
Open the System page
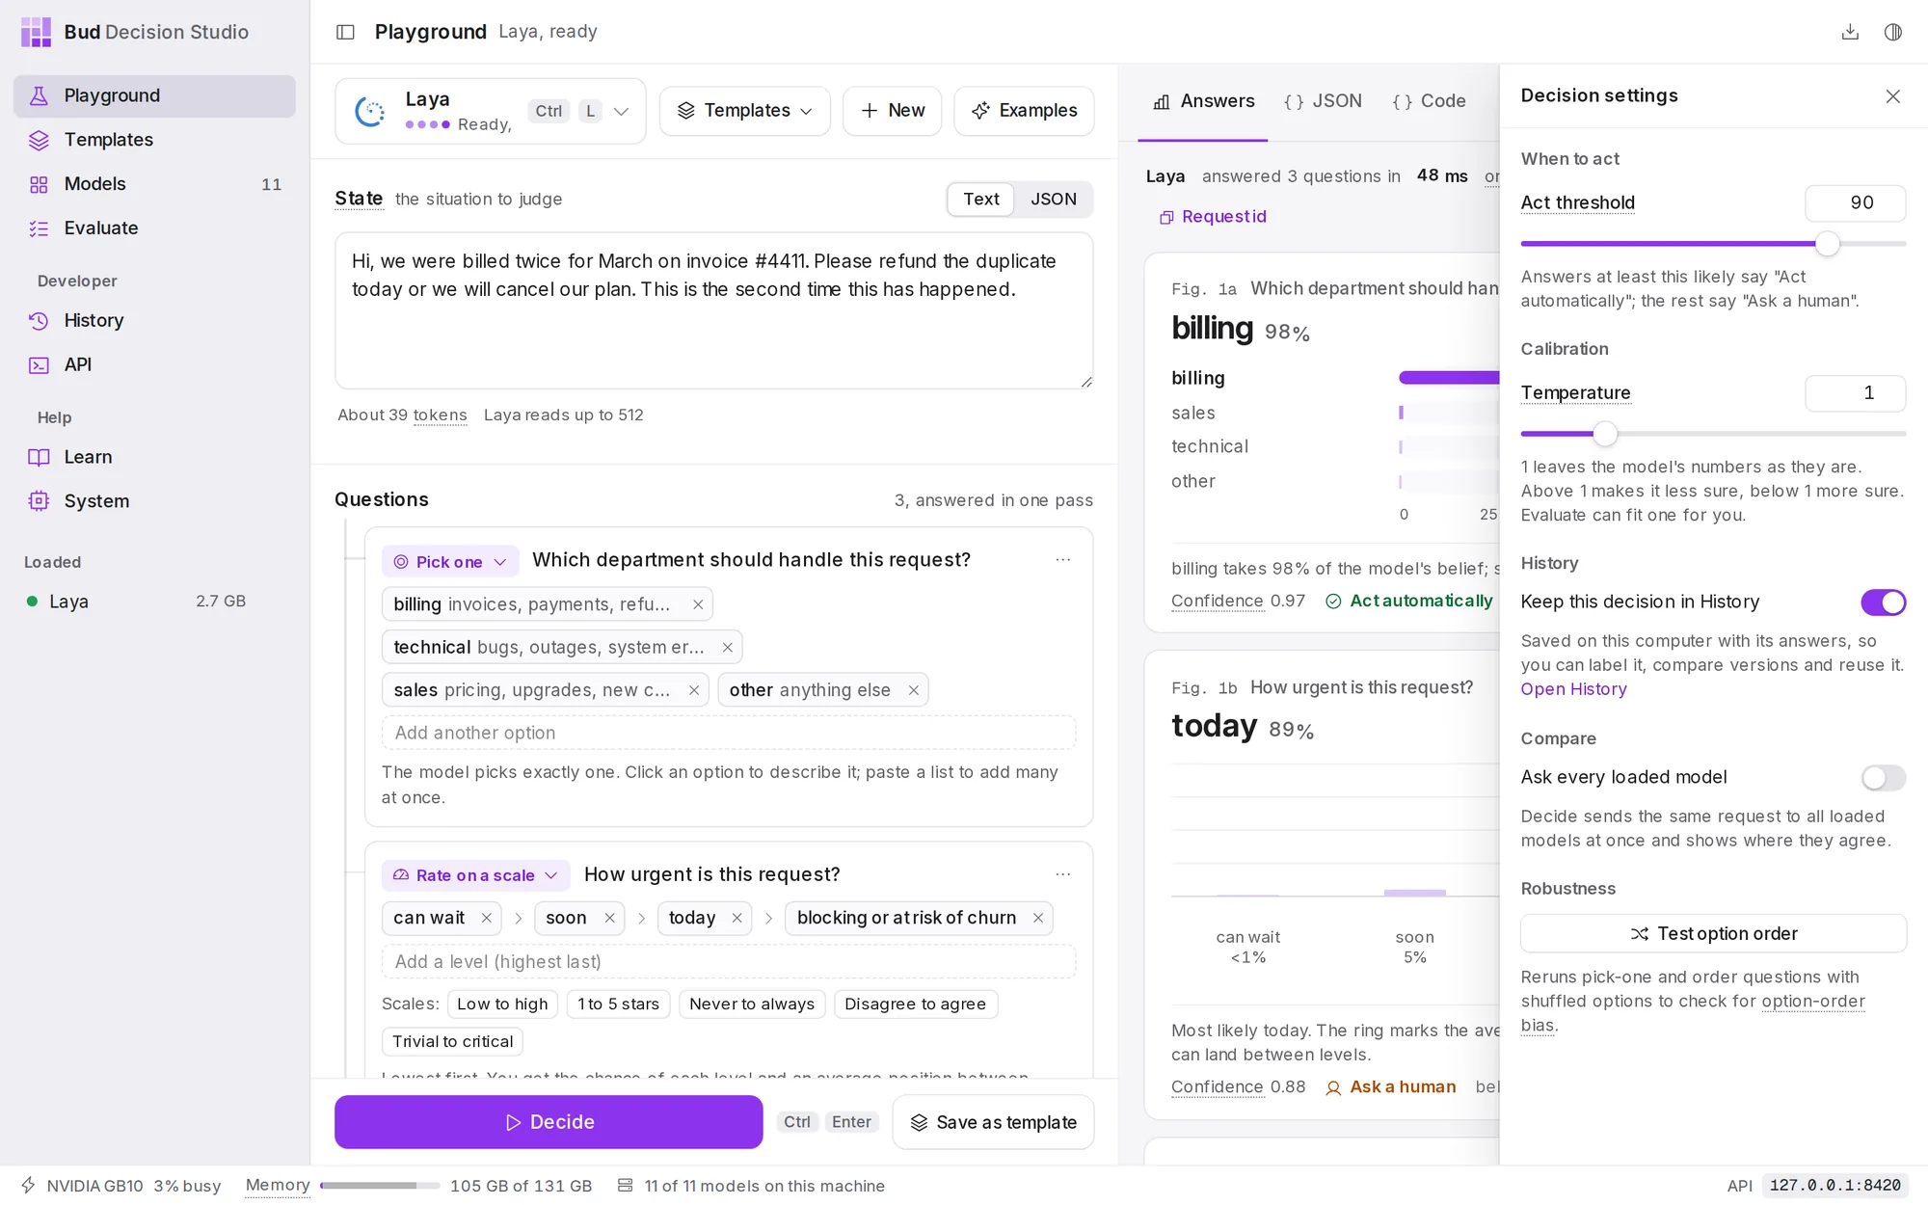[x=154, y=501]
